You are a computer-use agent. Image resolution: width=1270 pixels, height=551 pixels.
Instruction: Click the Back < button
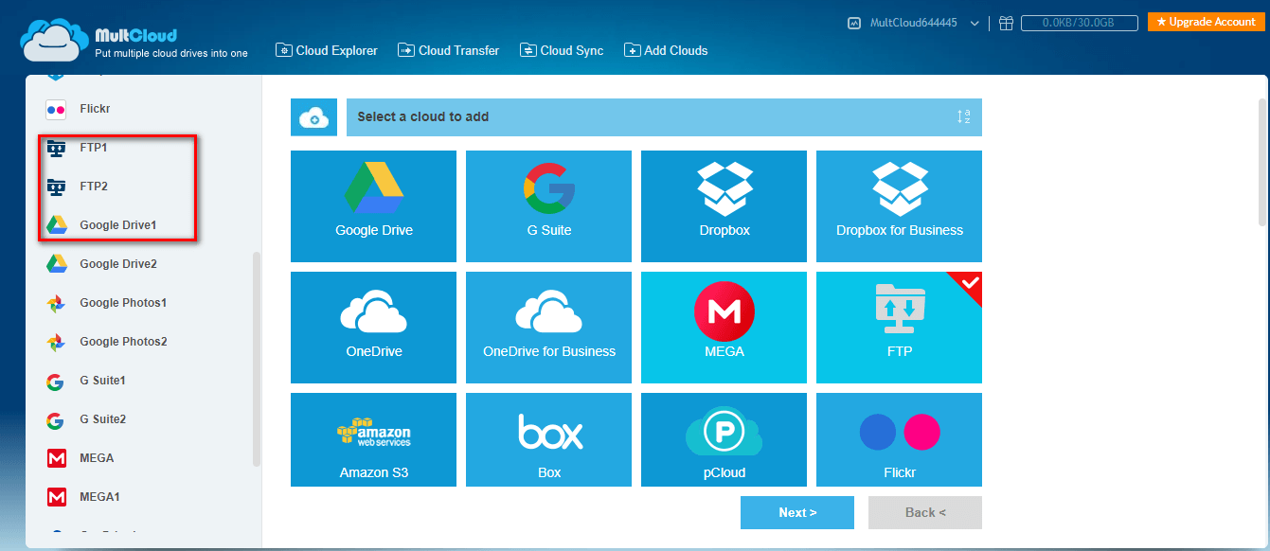925,512
